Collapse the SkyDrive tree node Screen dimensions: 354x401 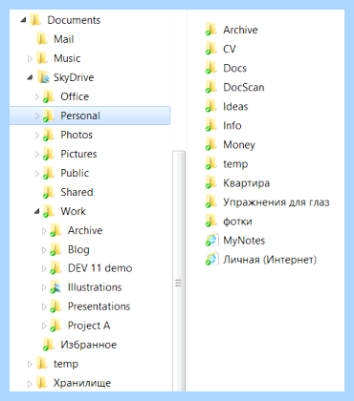click(31, 77)
